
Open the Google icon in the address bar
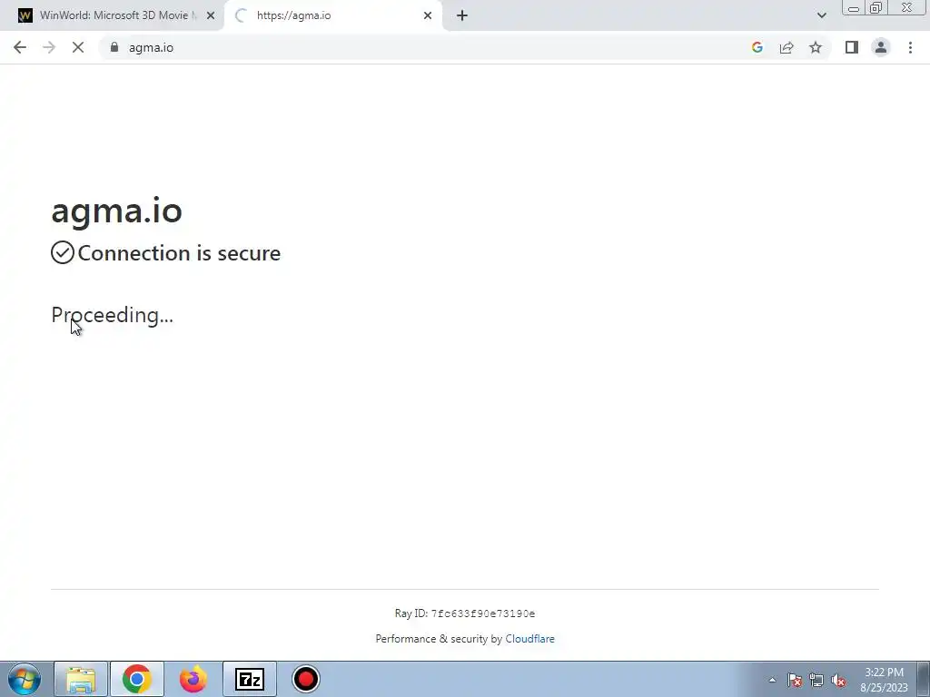click(757, 47)
